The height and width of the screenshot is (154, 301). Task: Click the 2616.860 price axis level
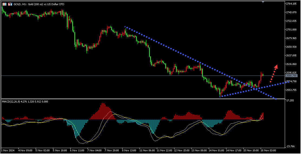(x=292, y=64)
